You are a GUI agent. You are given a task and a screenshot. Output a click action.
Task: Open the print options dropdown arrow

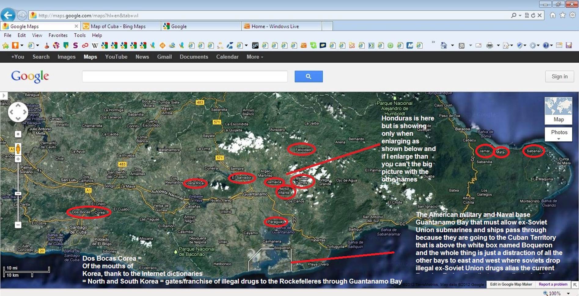click(498, 46)
